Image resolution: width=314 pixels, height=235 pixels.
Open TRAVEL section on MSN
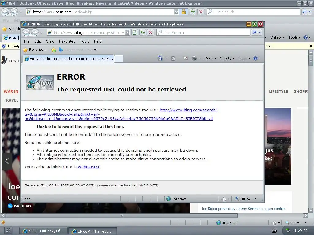click(x=11, y=100)
